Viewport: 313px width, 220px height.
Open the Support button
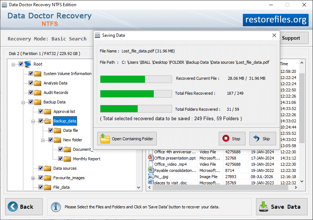(x=294, y=38)
